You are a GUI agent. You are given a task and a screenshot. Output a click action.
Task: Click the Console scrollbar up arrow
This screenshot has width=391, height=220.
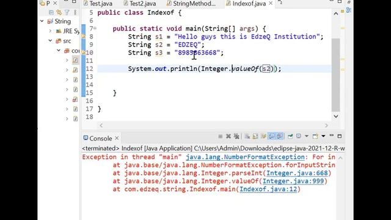pos(340,158)
